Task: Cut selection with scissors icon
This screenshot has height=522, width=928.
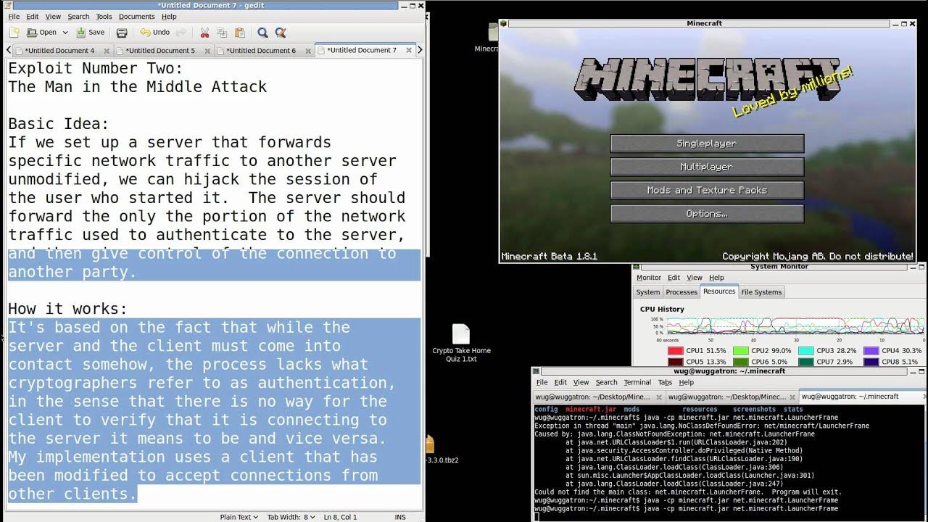Action: click(x=204, y=33)
